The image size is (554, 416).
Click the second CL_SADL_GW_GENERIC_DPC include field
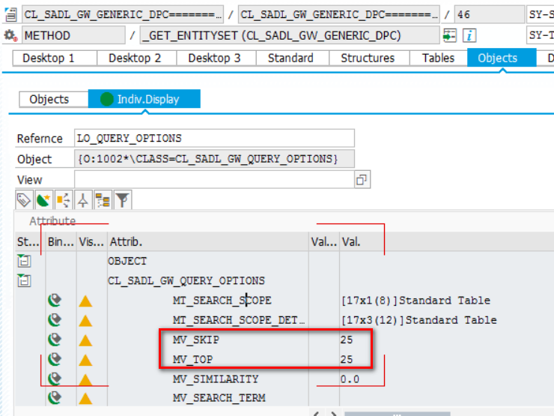click(339, 14)
